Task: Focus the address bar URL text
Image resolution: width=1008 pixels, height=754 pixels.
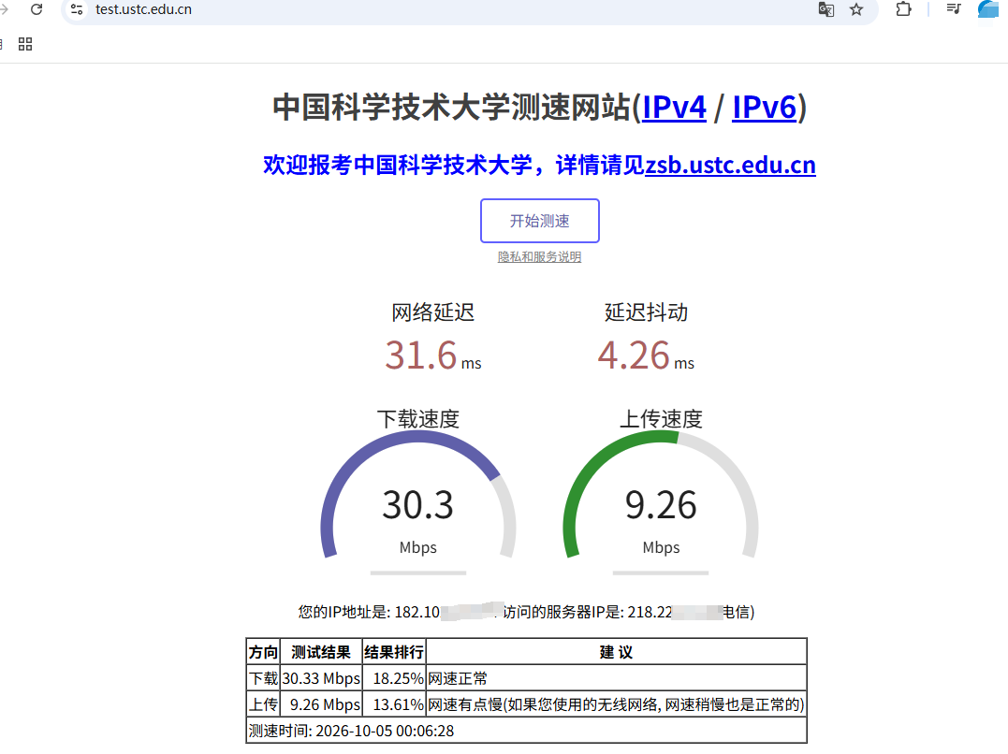Action: [x=143, y=9]
